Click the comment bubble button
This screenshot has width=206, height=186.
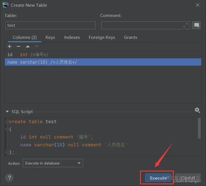196,25
